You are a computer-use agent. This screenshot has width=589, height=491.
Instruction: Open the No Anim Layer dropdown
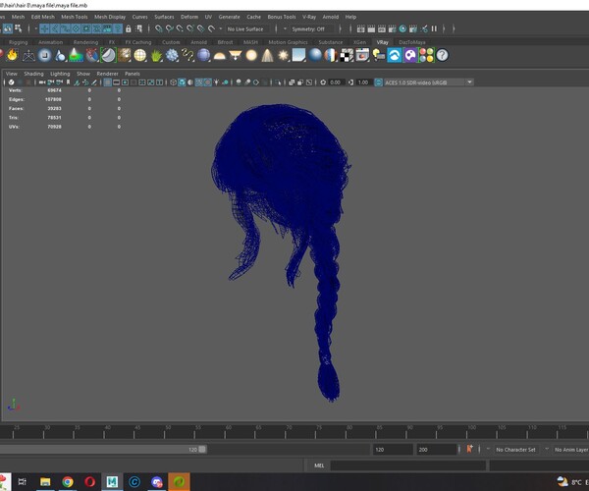[x=571, y=450]
